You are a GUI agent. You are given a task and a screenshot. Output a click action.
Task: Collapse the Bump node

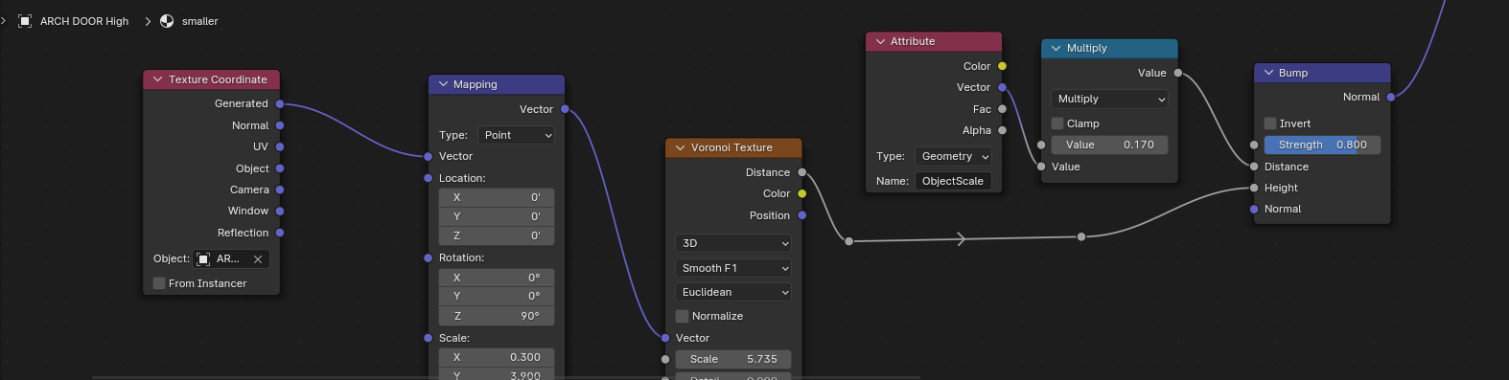click(1268, 73)
